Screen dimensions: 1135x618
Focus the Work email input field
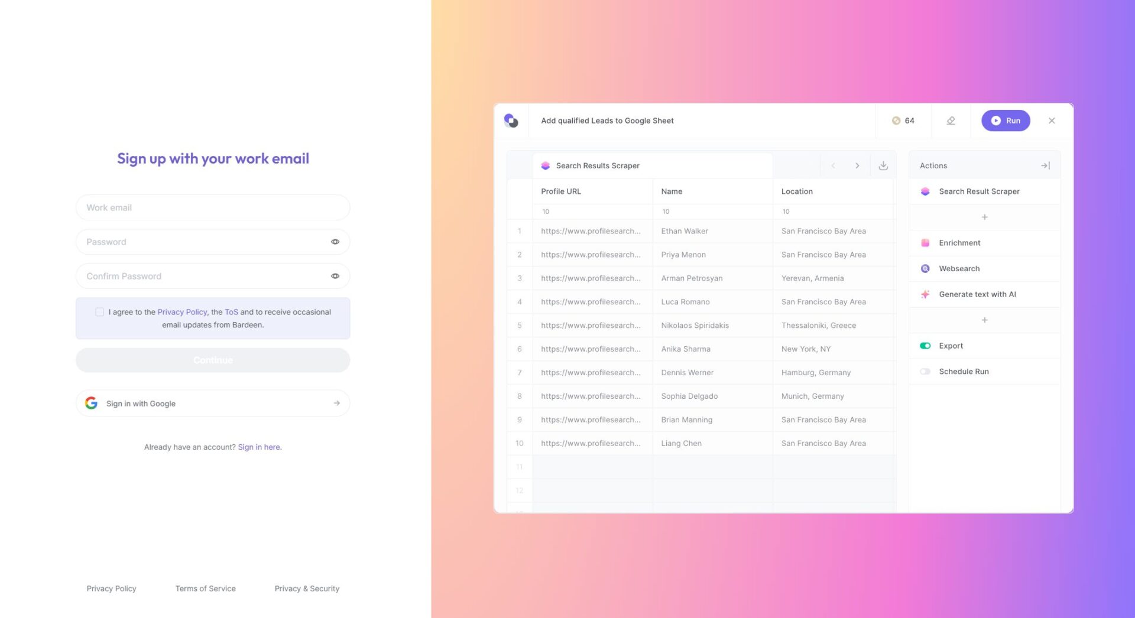click(213, 207)
